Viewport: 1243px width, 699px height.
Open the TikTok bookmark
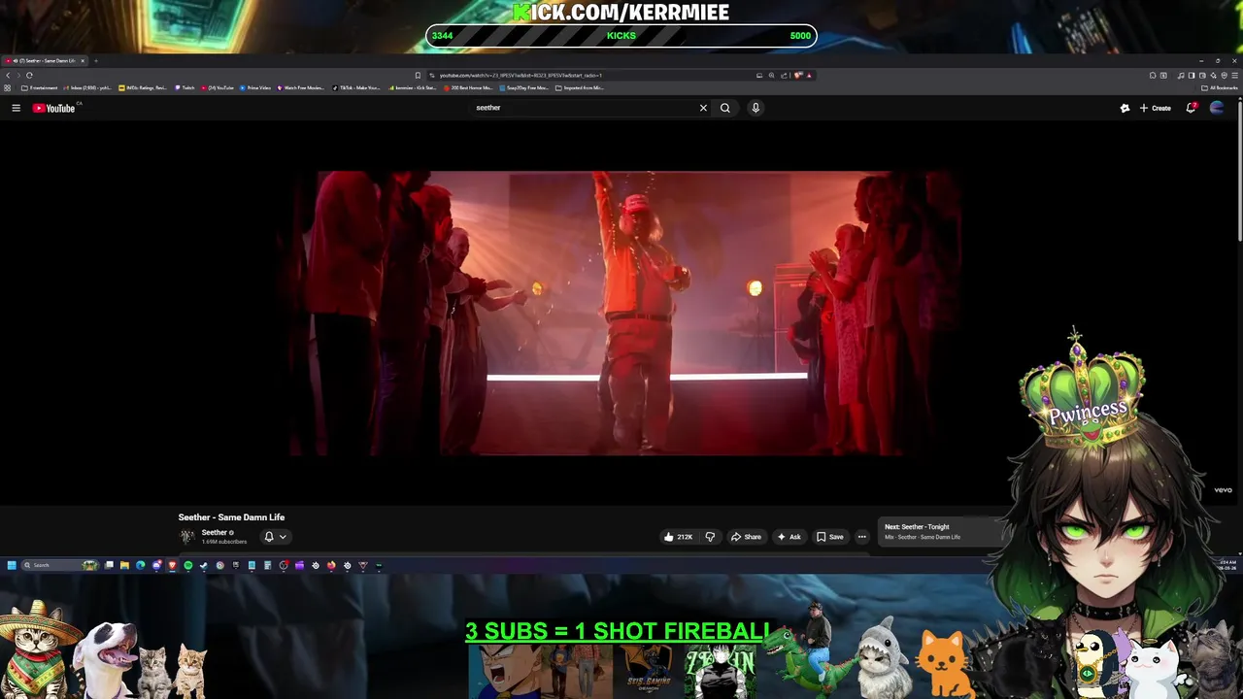point(356,87)
